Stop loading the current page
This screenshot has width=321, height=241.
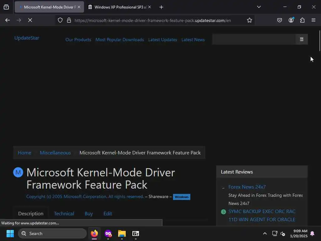(30, 20)
